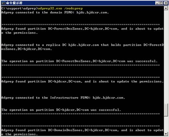Click the line 'Adprep connected to a replica DC'
The height and width of the screenshot is (137, 169).
(x=82, y=47)
